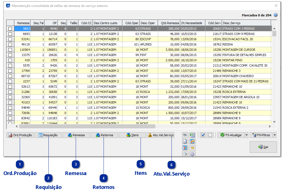This screenshot has width=287, height=195.
Task: Open the dropdown arrow beside F5-Atualizar
Action: pos(247,135)
